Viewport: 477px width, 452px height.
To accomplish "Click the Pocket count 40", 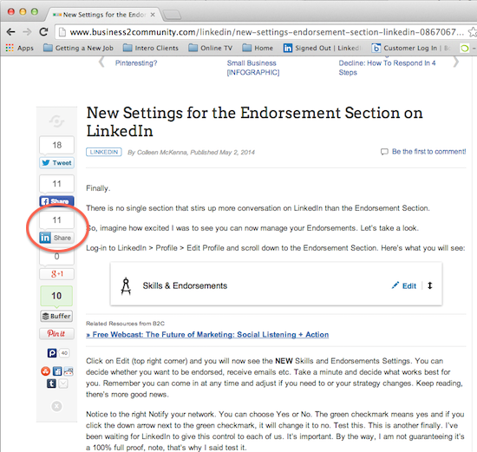I will (x=64, y=353).
